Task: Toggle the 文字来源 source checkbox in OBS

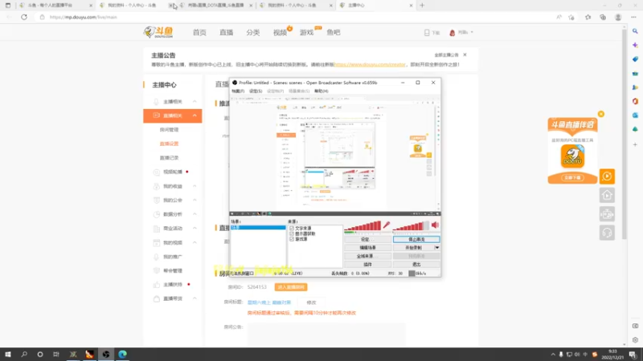Action: [292, 228]
